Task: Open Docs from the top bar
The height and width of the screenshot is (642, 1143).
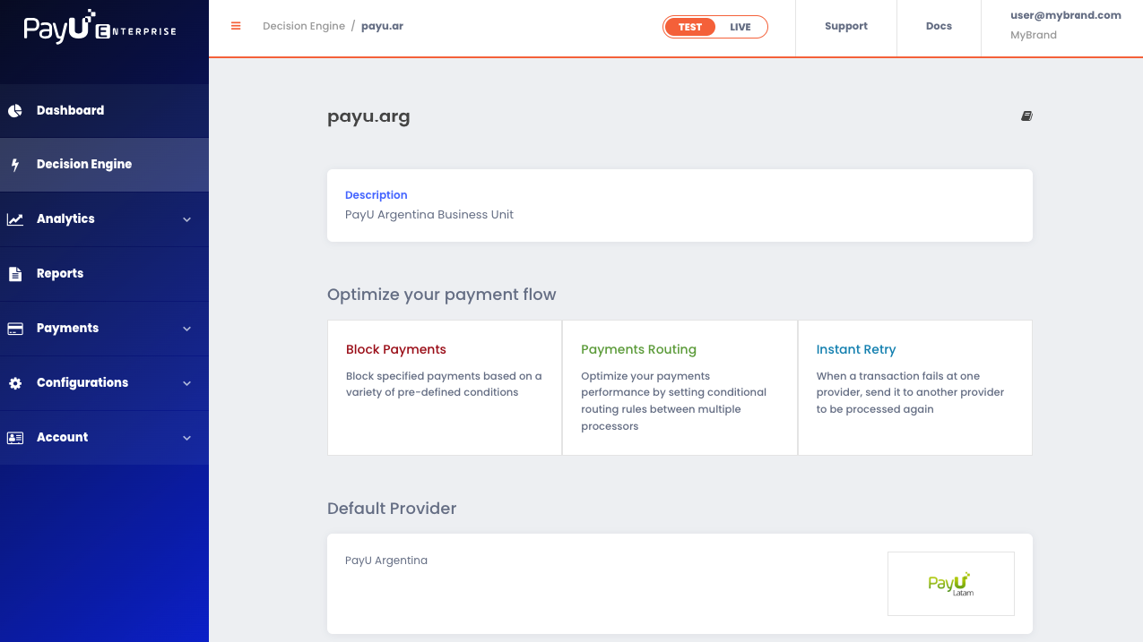Action: pyautogui.click(x=939, y=26)
